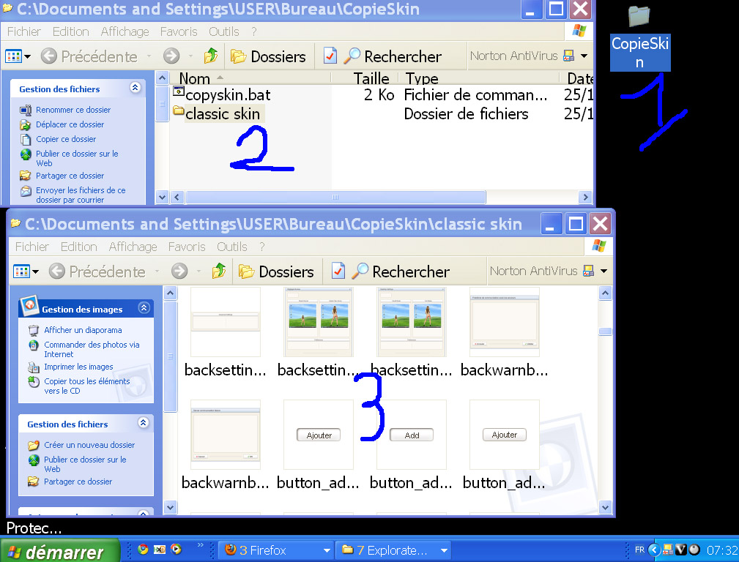Click Envoyer les fichiers de ce dossier par courrier
Viewport: 739px width, 562px height.
pyautogui.click(x=81, y=195)
